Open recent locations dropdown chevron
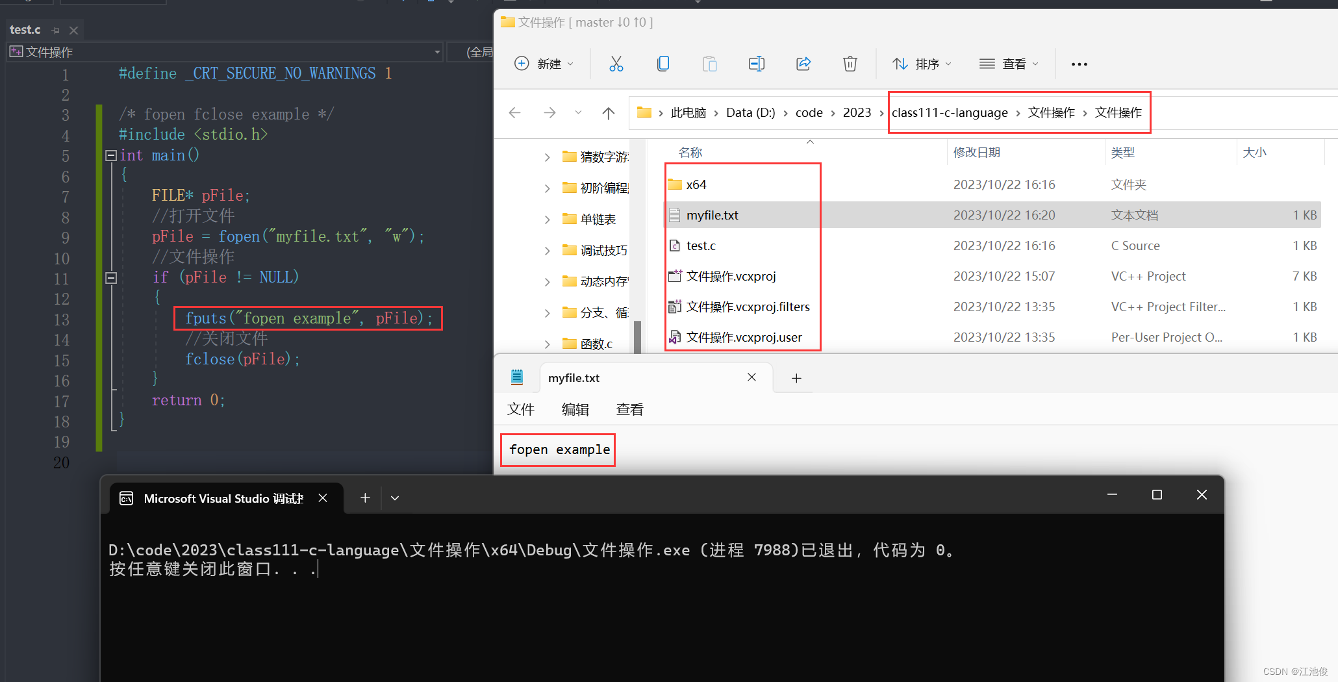The height and width of the screenshot is (682, 1338). point(578,113)
